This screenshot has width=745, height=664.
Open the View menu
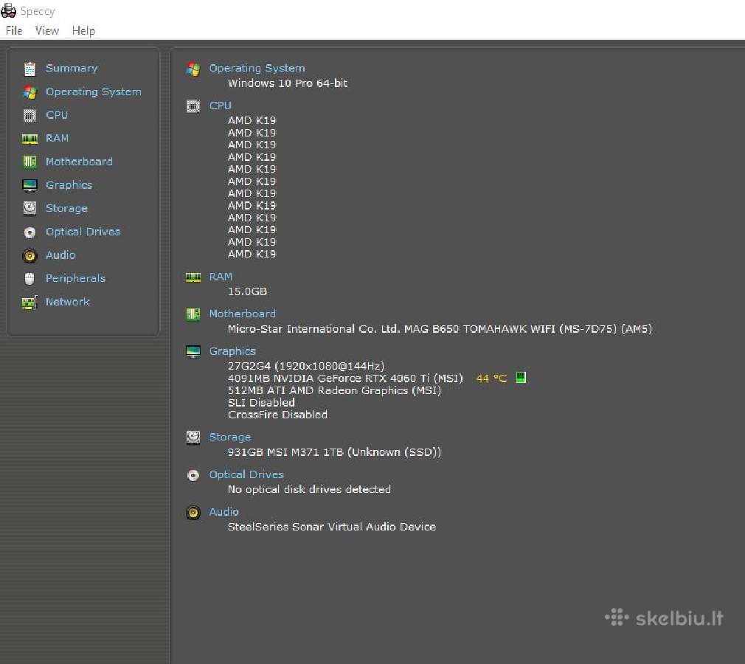[x=47, y=31]
